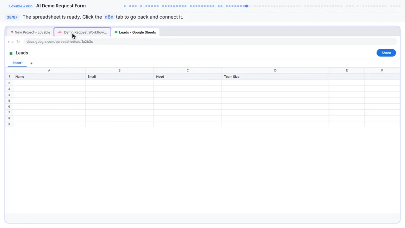Click the Name header cell
Image resolution: width=405 pixels, height=228 pixels.
click(49, 77)
